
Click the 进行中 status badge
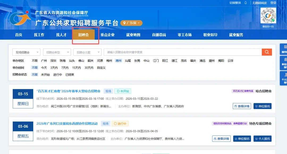(x=120, y=124)
